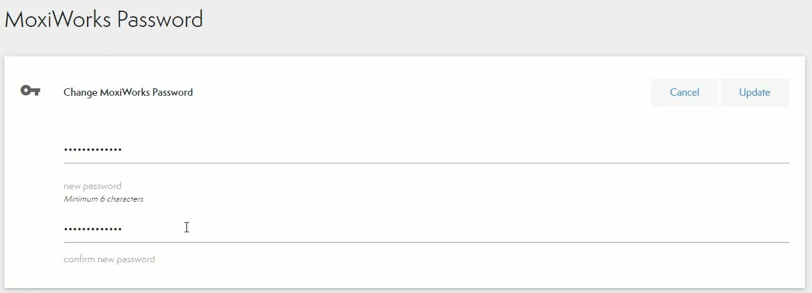Click the word "Password" in the page title
The image size is (812, 293).
(160, 19)
